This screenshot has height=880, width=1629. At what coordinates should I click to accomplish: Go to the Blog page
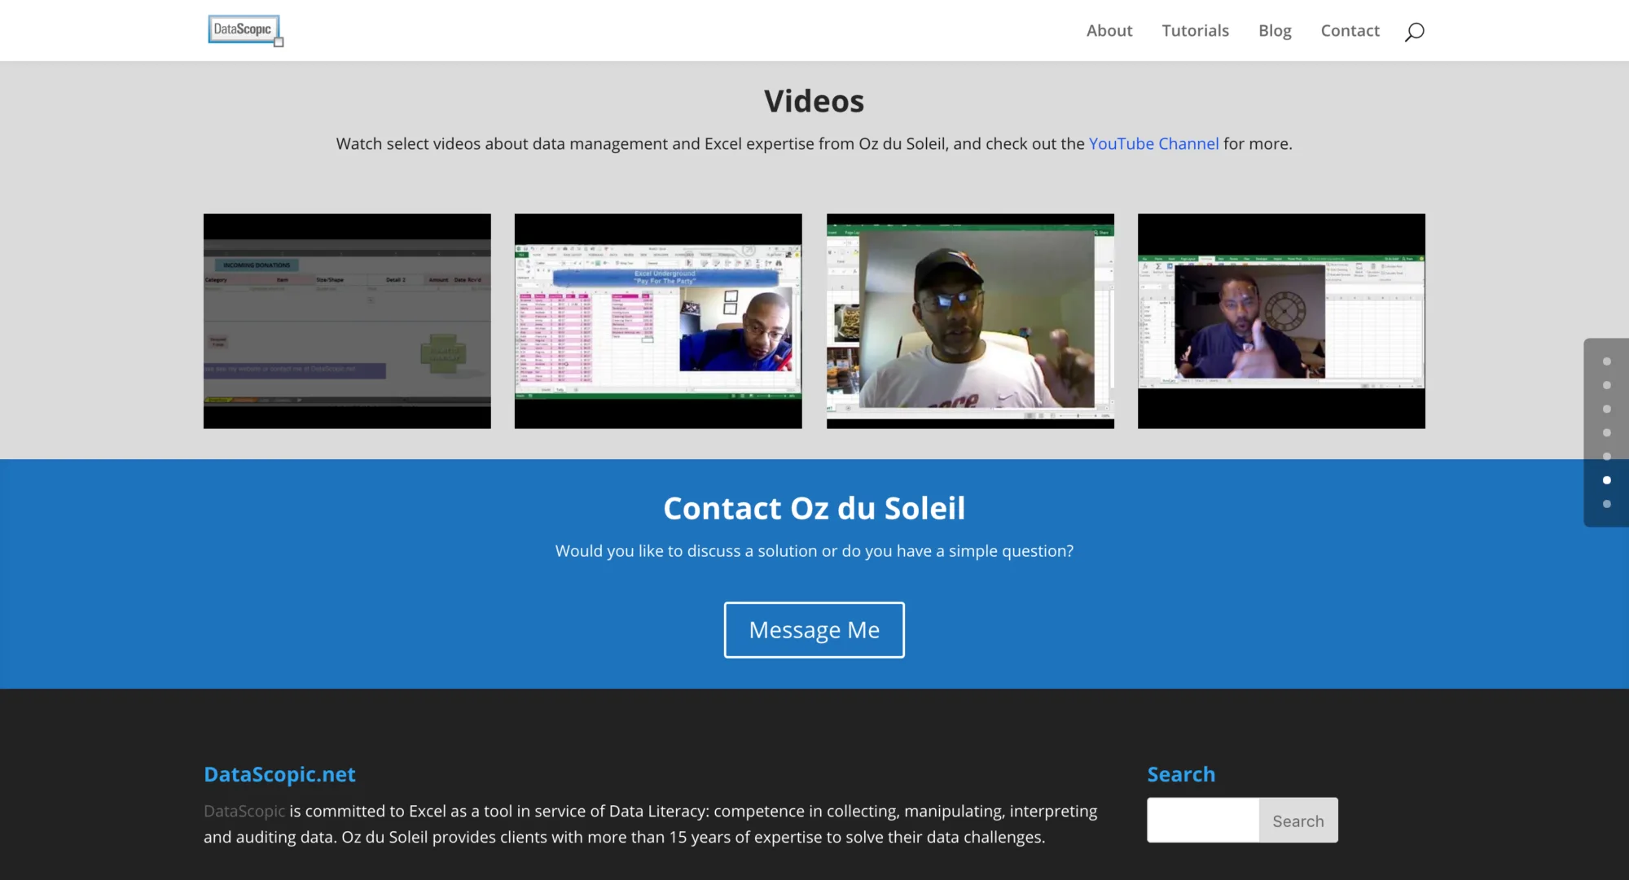(1275, 31)
